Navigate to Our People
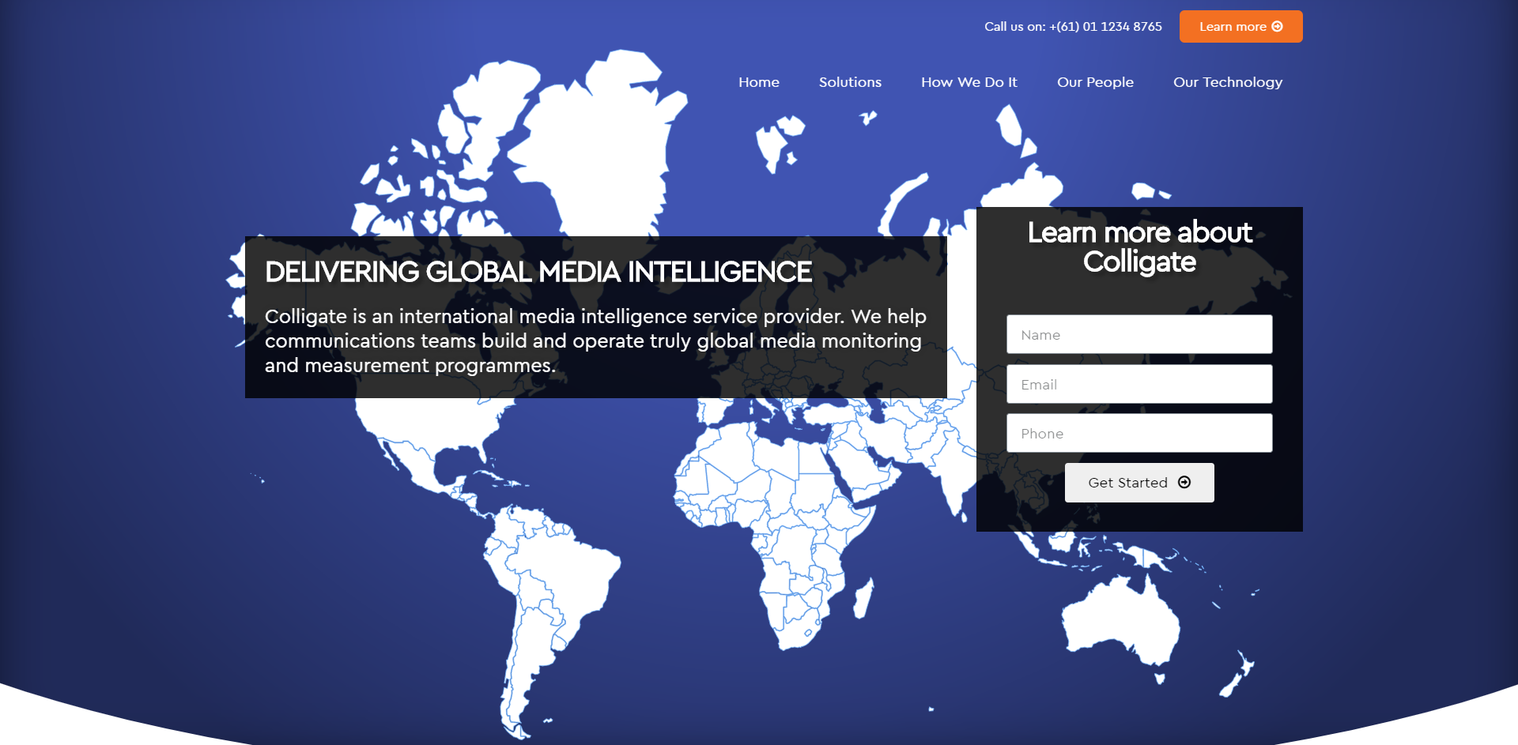The width and height of the screenshot is (1518, 745). pos(1095,82)
